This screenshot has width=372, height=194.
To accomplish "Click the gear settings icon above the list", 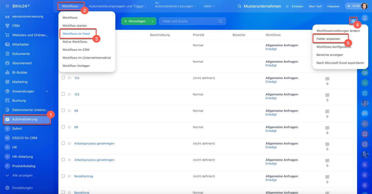I will click(353, 21).
